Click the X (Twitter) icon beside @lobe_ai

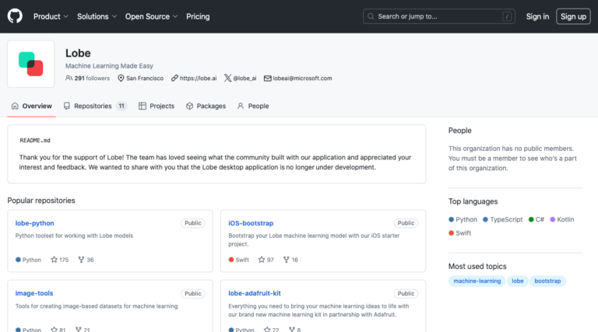[227, 78]
